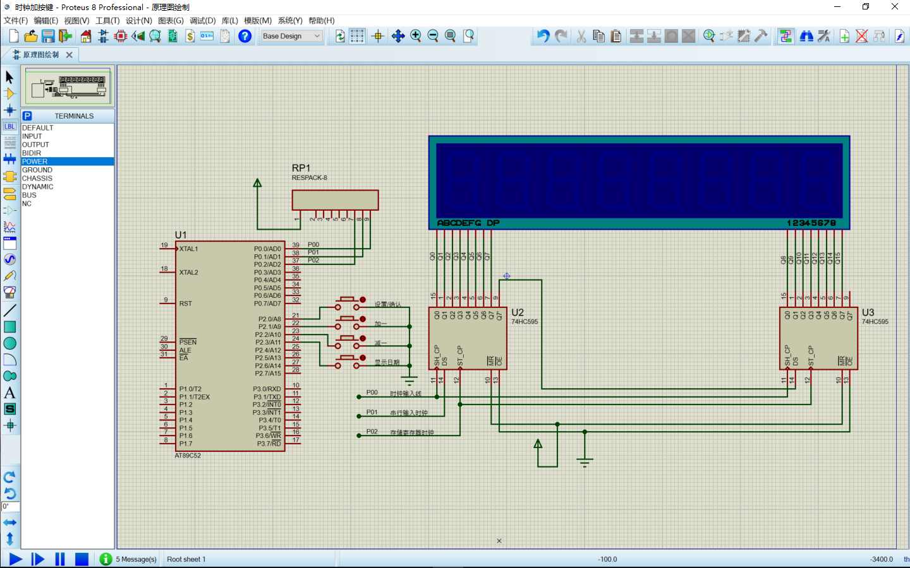The width and height of the screenshot is (910, 568).
Task: Click the Zoom In toolbar icon
Action: [416, 36]
